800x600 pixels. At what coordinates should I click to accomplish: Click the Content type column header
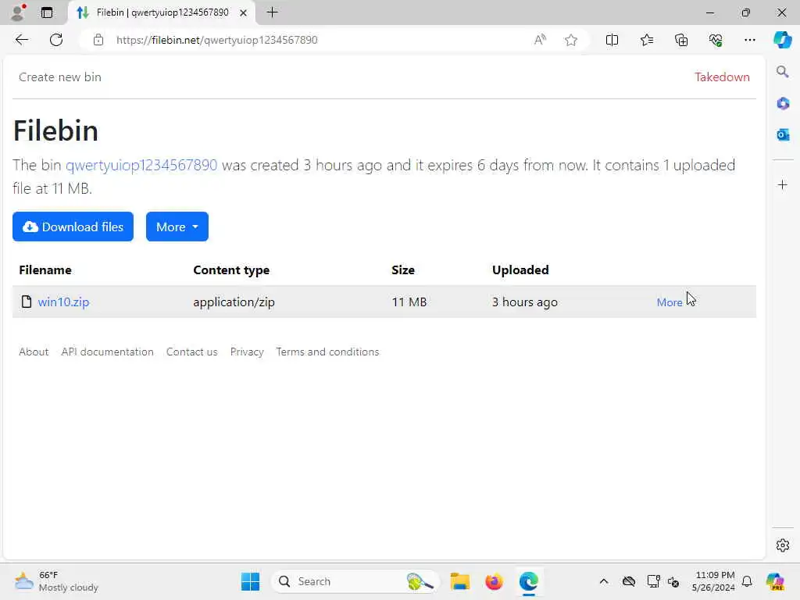pyautogui.click(x=231, y=270)
